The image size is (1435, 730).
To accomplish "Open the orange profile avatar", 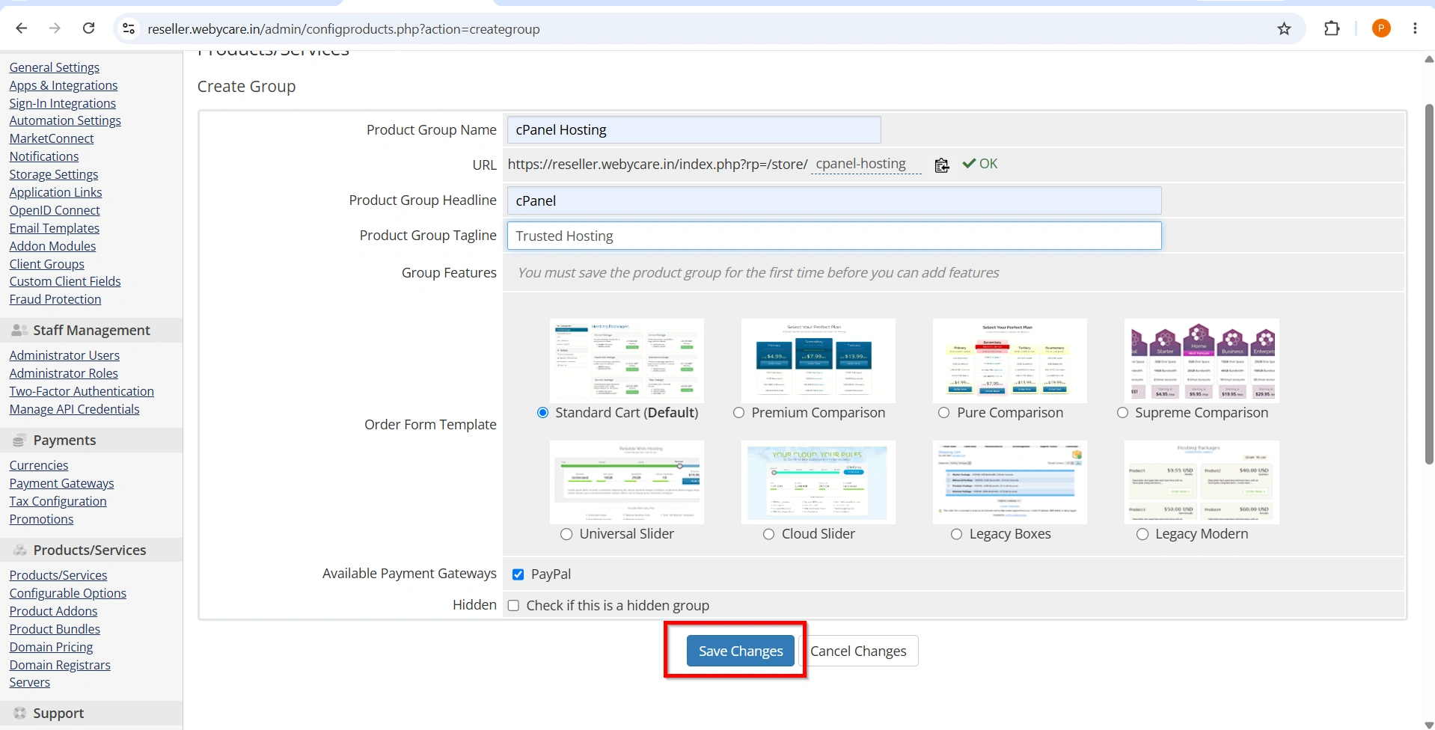I will click(1381, 28).
